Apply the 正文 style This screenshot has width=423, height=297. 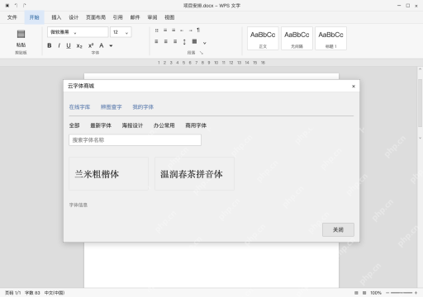(263, 39)
